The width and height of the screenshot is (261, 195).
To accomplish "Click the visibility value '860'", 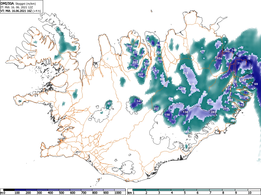I will [x=205, y=94].
